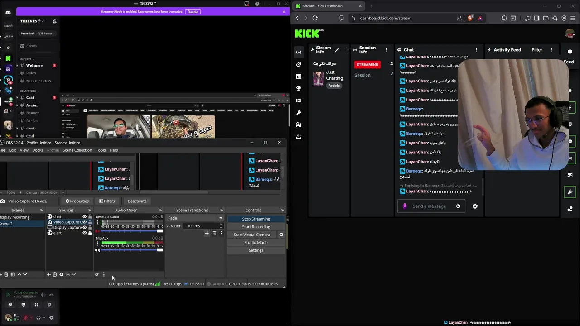This screenshot has width=580, height=326.
Task: Remove scene transition trash icon
Action: (214, 234)
